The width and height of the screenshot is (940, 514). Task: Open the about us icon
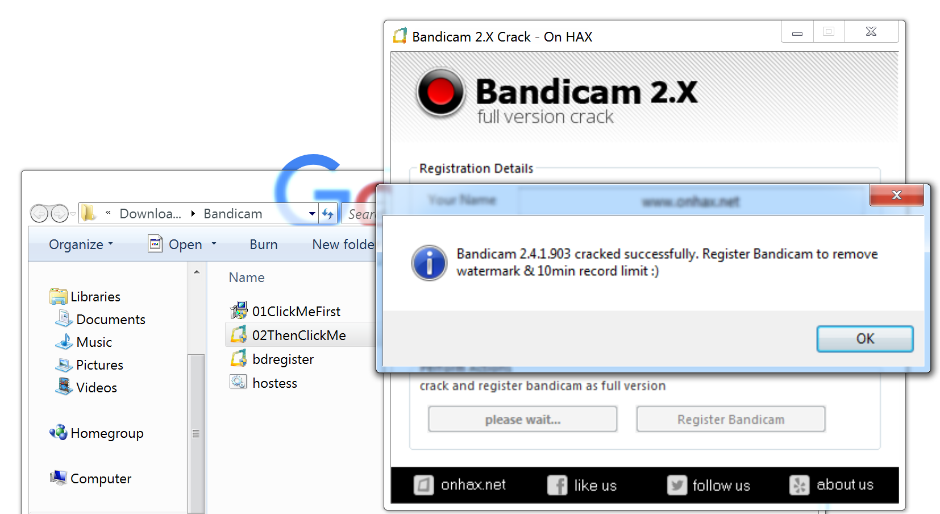pyautogui.click(x=799, y=485)
